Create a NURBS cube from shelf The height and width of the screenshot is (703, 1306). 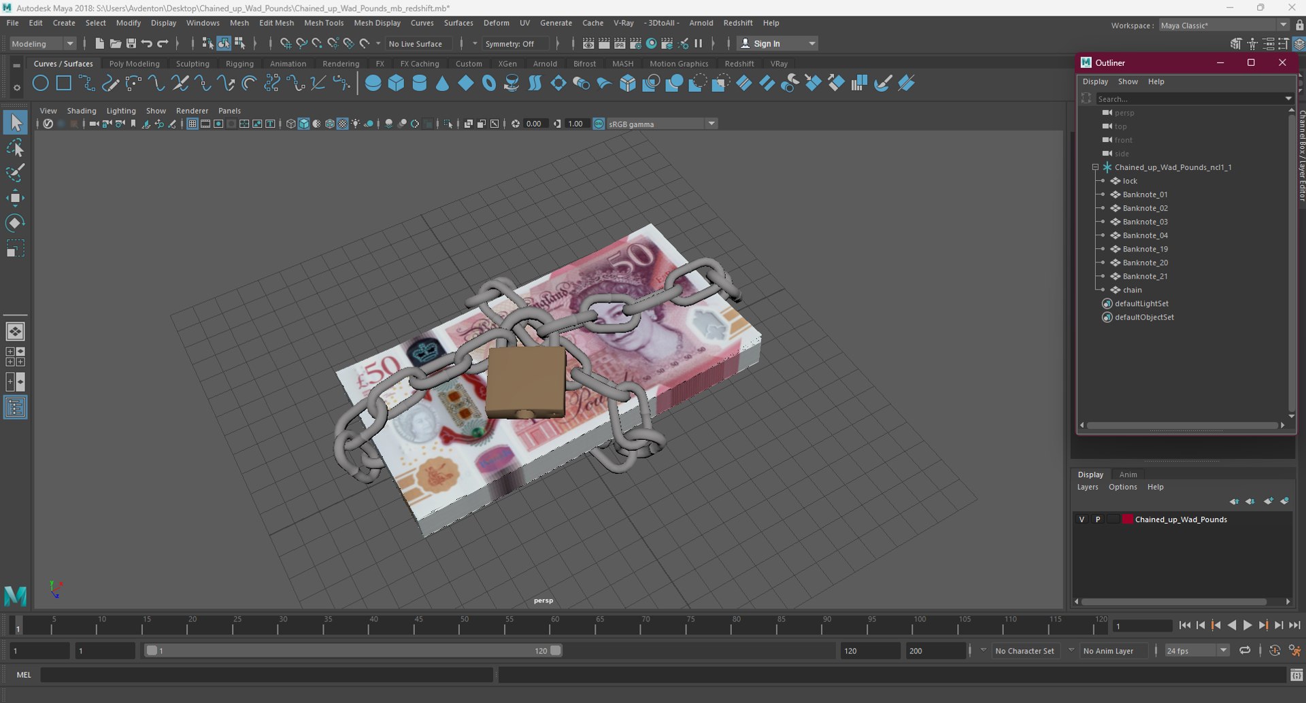(x=396, y=84)
